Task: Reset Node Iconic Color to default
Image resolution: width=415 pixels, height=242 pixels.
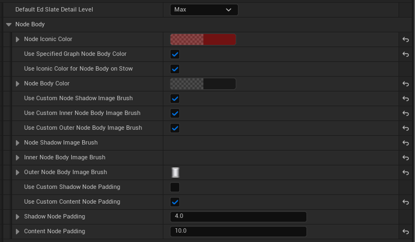Action: [406, 39]
